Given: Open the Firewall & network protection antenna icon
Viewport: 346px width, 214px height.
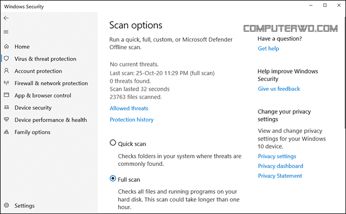Looking at the screenshot, I should [6, 83].
